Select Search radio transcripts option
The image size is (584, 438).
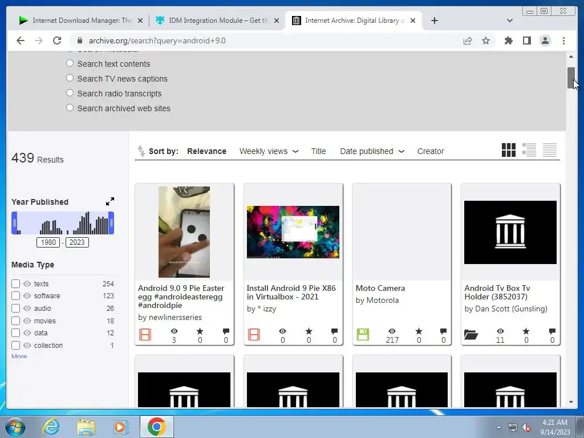pos(70,93)
